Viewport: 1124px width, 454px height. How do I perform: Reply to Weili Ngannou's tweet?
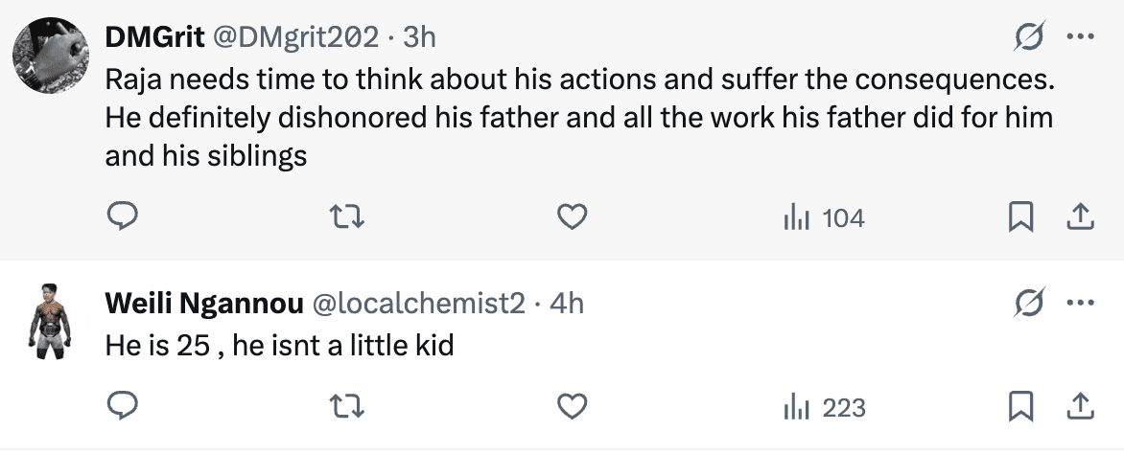pyautogui.click(x=122, y=407)
